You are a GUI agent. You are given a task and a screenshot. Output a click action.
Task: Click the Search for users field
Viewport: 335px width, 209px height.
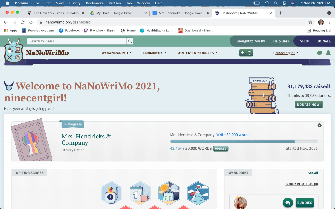77,41
